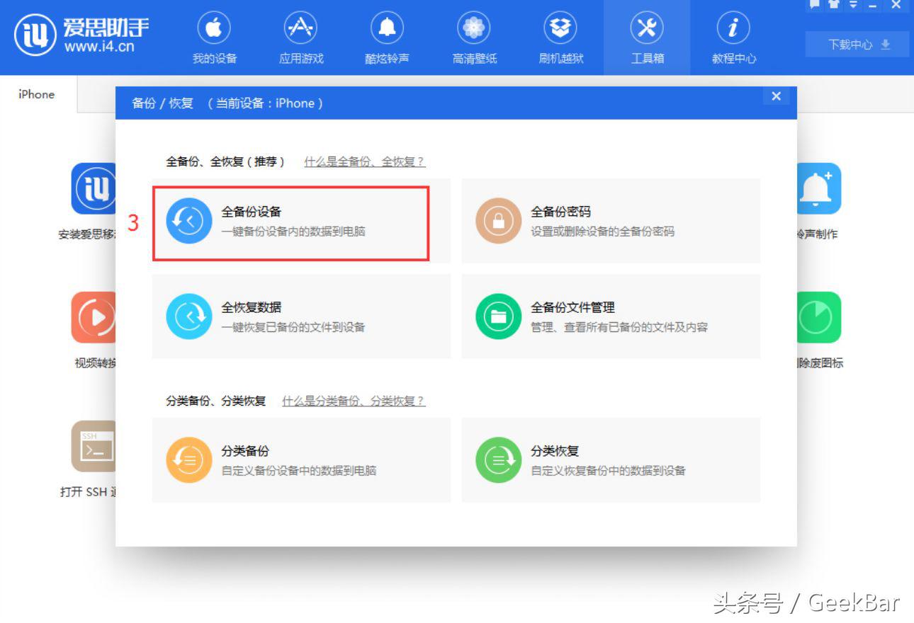Select the 应用游戏 apps and games icon
The image size is (914, 623).
pos(300,37)
